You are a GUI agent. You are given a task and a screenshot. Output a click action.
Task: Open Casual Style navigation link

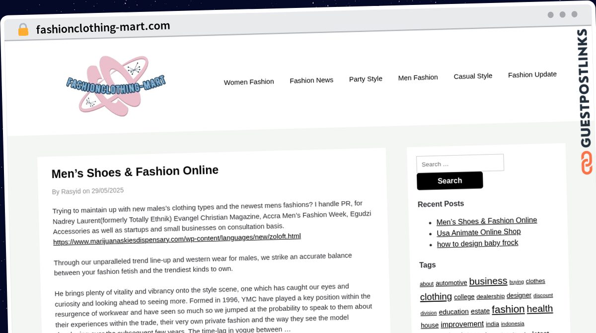click(x=473, y=76)
